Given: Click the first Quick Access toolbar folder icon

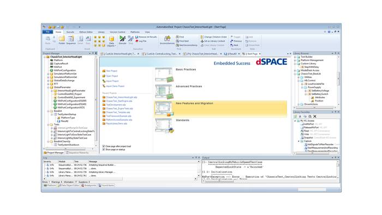Looking at the screenshot, I should 50,27.
